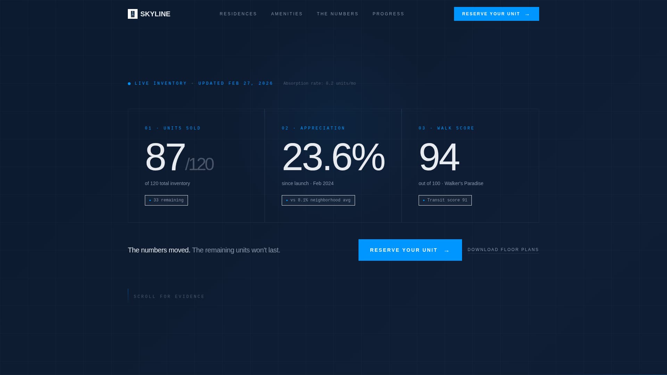Screen dimensions: 667x375
Task: Click the dot beside 'vs 8.1% neighborhood avg'
Action: [287, 200]
